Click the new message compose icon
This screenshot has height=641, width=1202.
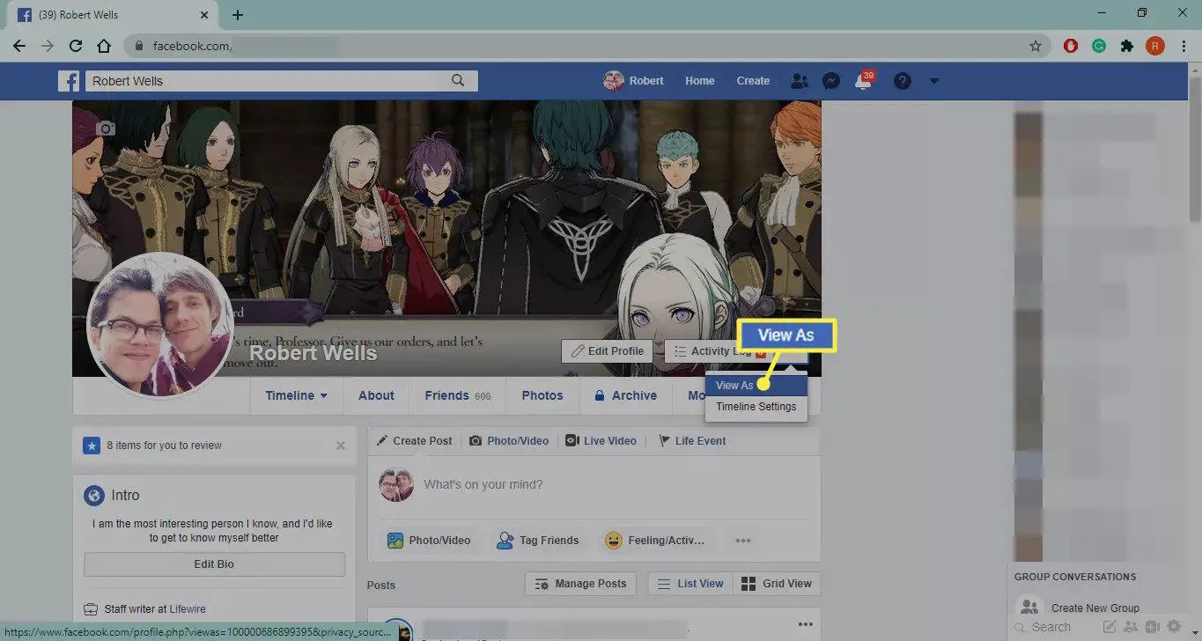tap(1110, 627)
